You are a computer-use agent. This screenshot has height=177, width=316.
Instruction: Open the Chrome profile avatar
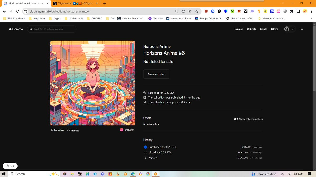305,11
